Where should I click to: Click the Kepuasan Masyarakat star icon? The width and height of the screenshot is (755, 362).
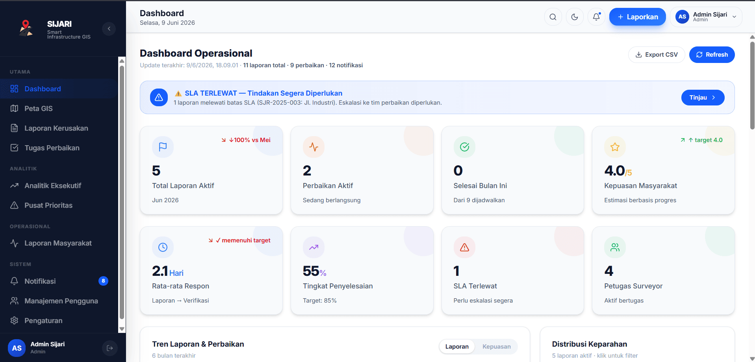[615, 147]
